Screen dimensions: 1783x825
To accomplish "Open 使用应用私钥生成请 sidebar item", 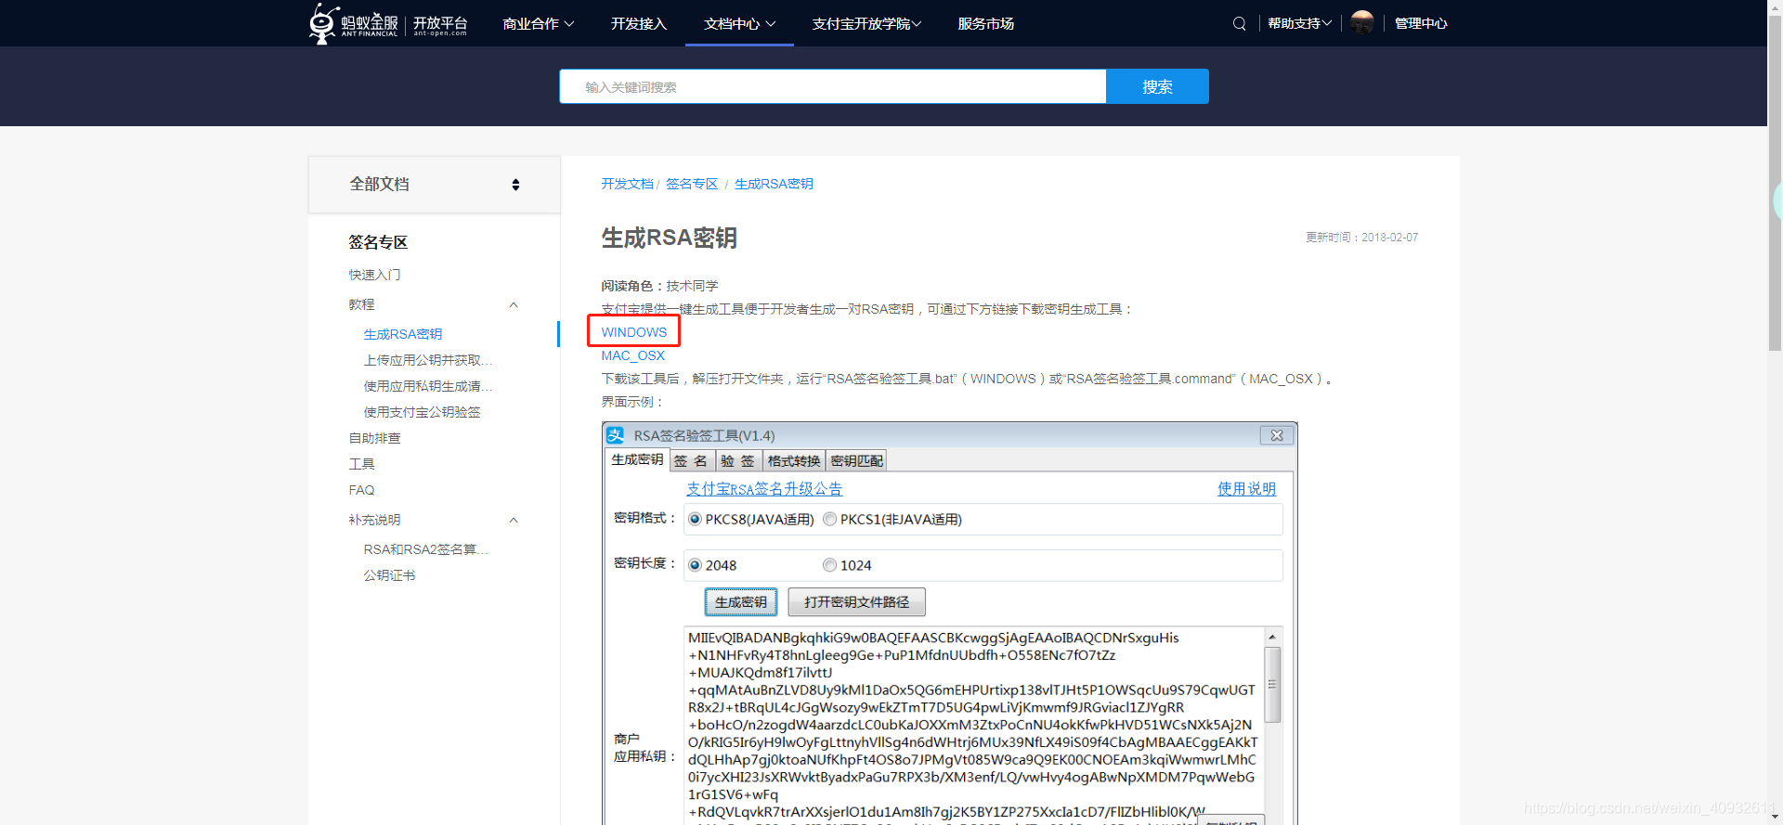I will click(x=427, y=386).
